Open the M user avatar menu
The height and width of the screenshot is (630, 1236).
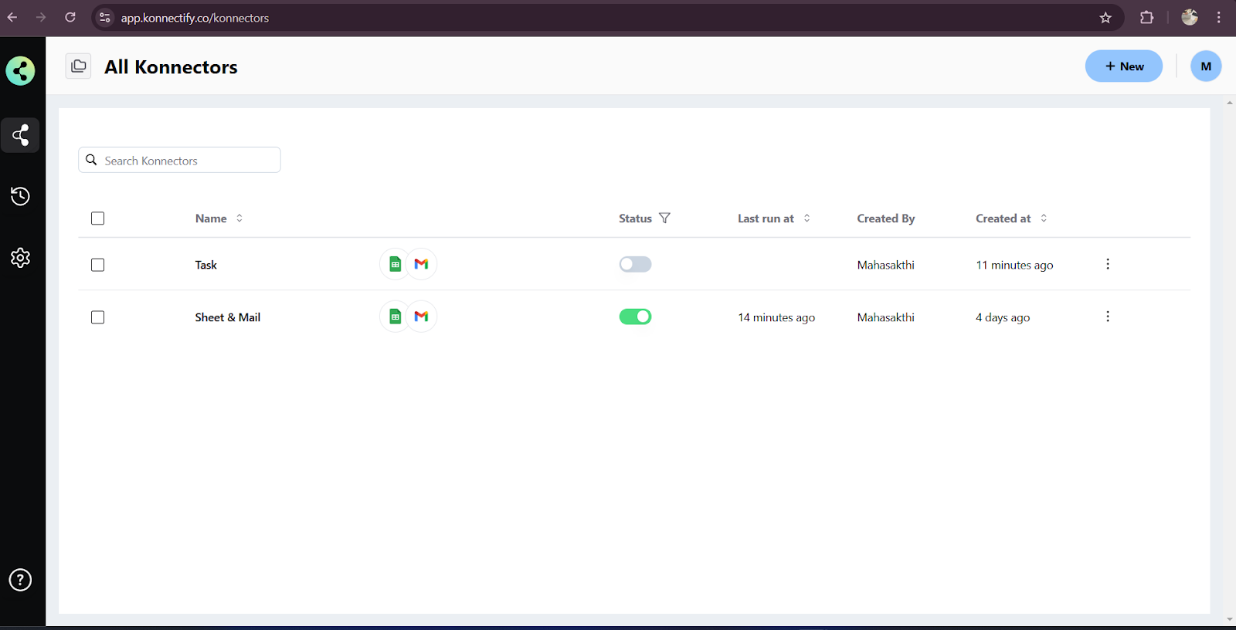tap(1206, 66)
